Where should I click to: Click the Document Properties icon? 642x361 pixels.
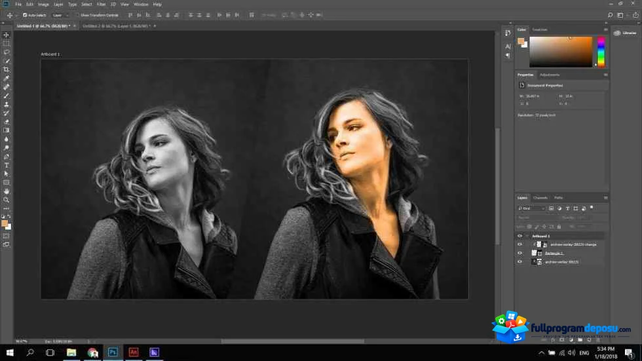tap(521, 85)
